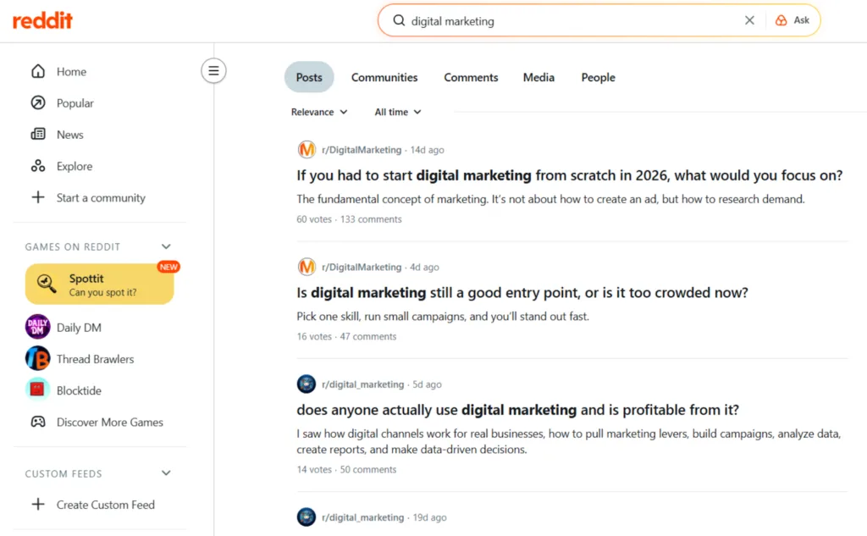Open the Ask AI button
The image size is (867, 536).
(793, 20)
